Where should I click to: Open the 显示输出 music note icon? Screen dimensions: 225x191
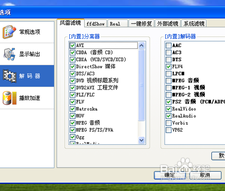point(9,54)
